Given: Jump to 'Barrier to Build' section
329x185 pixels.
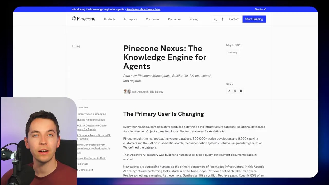Looking at the screenshot, I should tap(91, 158).
